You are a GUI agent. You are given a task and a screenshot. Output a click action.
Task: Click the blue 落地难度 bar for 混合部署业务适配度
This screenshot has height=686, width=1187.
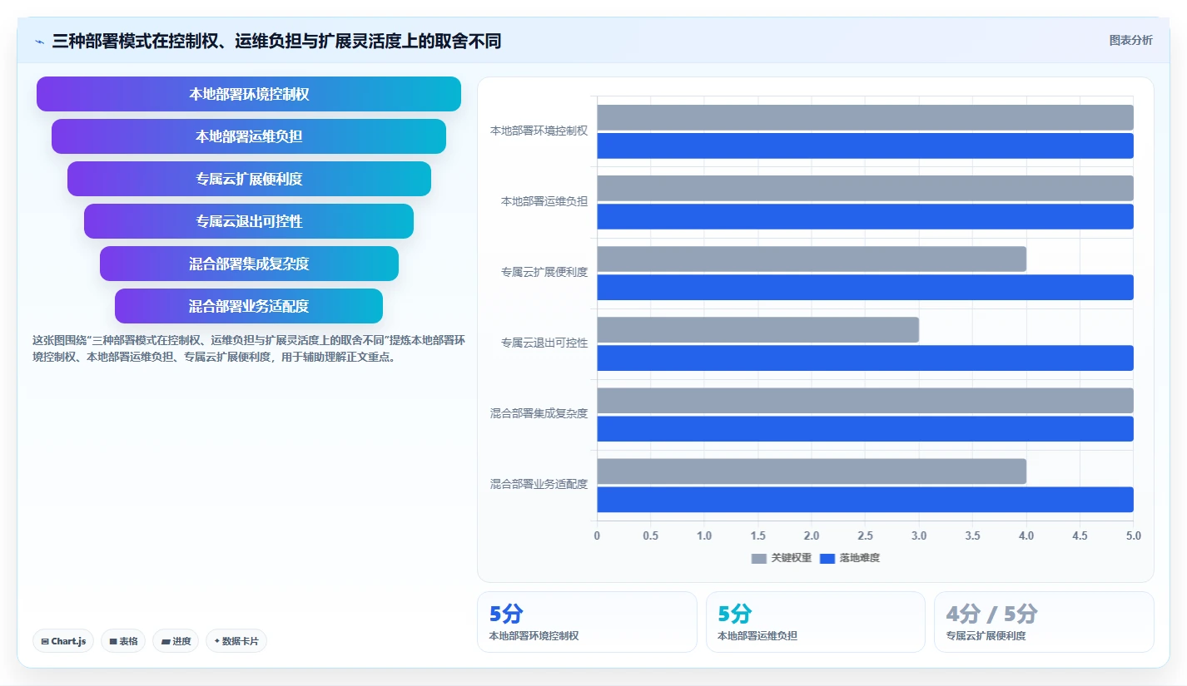865,499
